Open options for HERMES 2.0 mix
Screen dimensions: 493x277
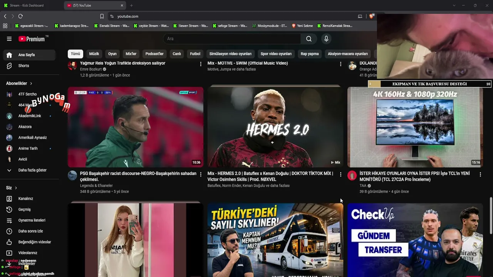click(340, 174)
